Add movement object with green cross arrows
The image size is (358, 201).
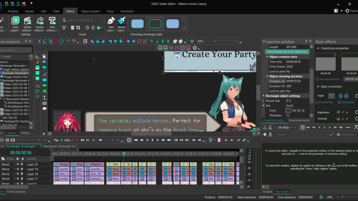coord(37,96)
